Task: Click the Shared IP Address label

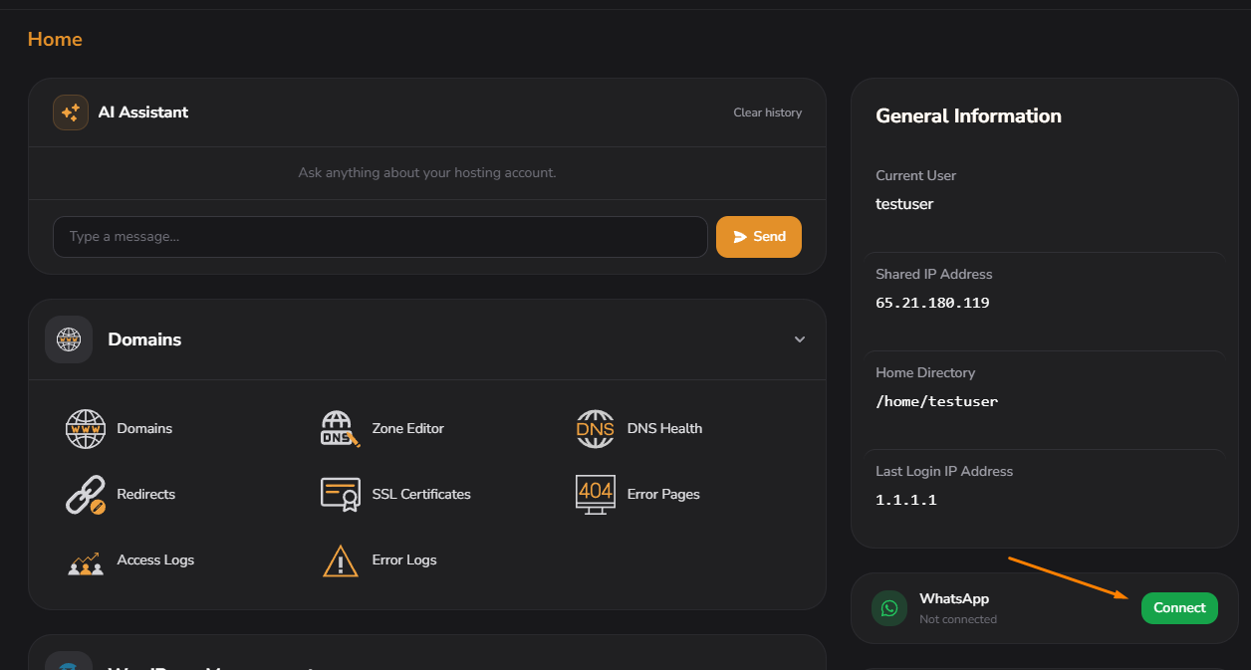Action: (x=934, y=274)
